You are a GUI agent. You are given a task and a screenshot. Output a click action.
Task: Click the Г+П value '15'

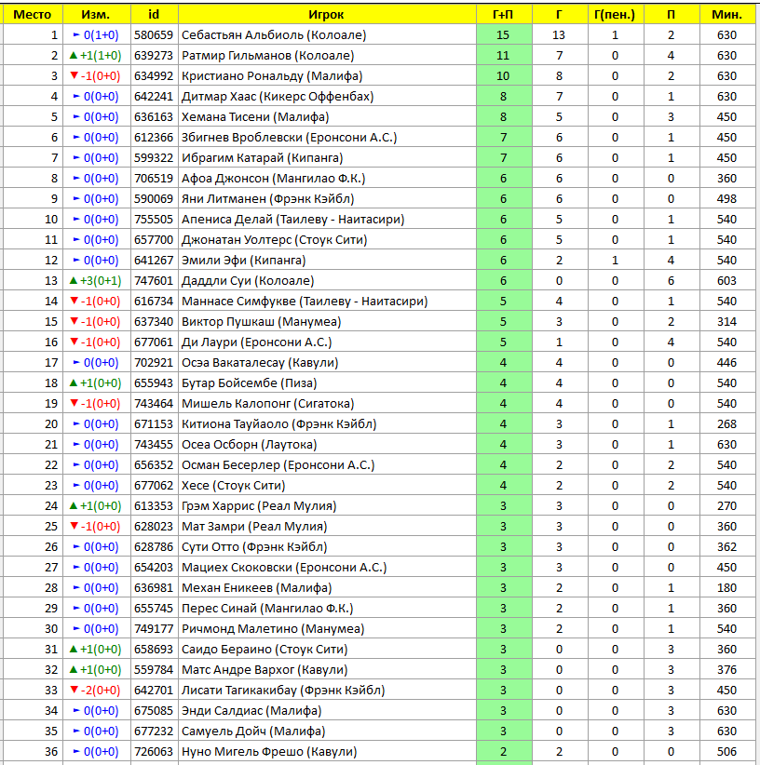(503, 35)
